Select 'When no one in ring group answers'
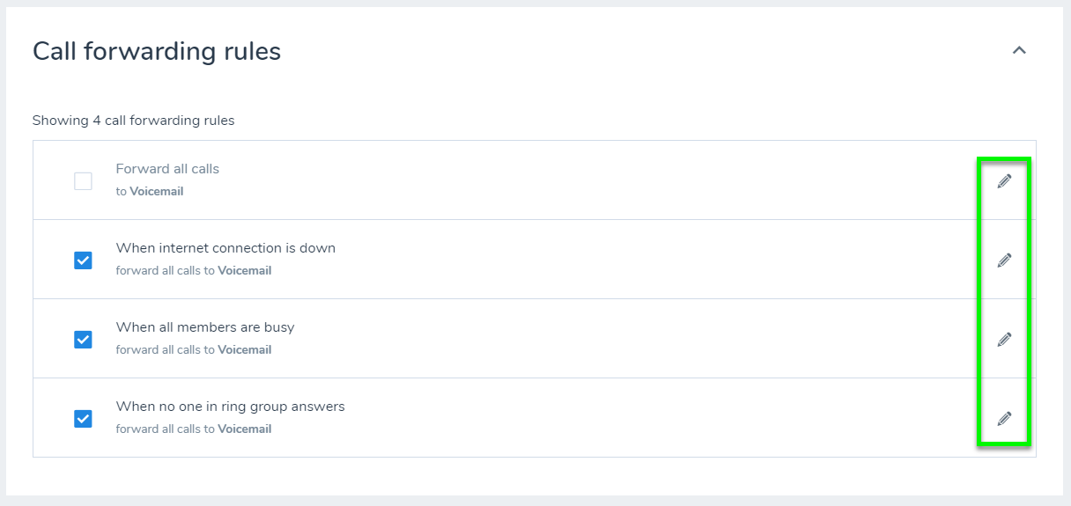1071x506 pixels. click(230, 407)
